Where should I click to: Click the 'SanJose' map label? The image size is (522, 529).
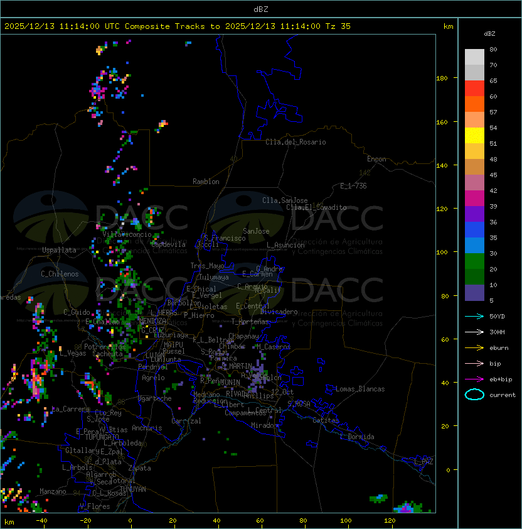coord(256,231)
